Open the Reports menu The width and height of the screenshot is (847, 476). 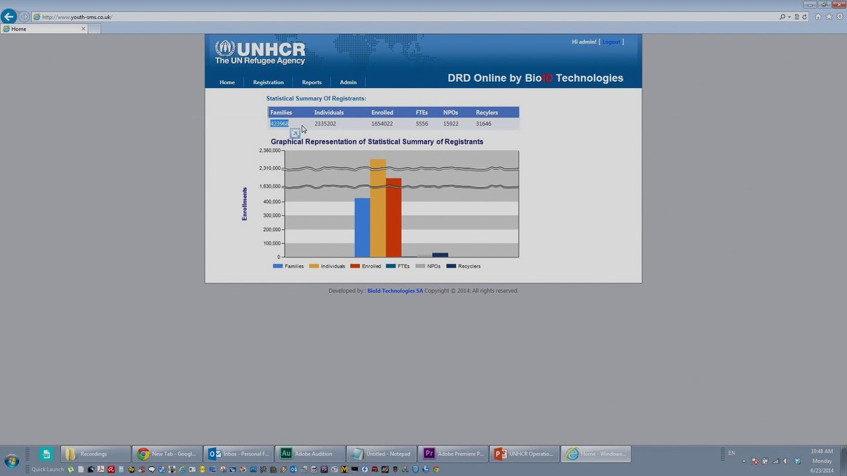tap(312, 83)
